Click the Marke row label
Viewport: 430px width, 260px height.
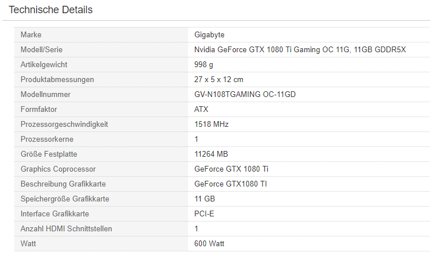[x=31, y=35]
